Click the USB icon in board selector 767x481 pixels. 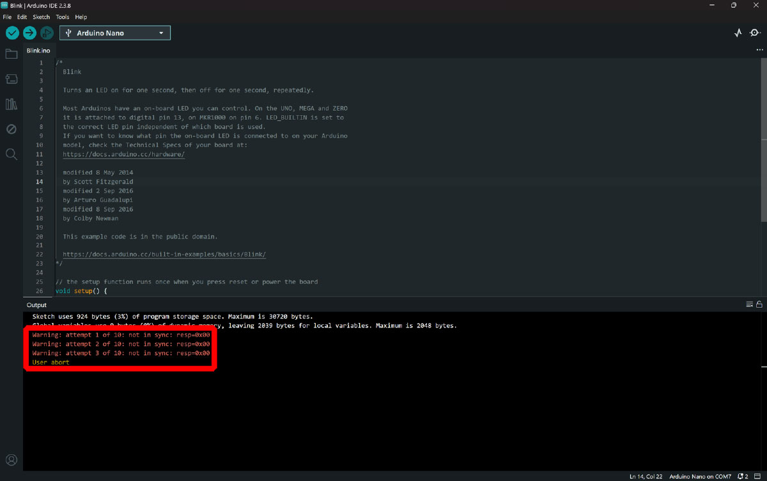68,33
